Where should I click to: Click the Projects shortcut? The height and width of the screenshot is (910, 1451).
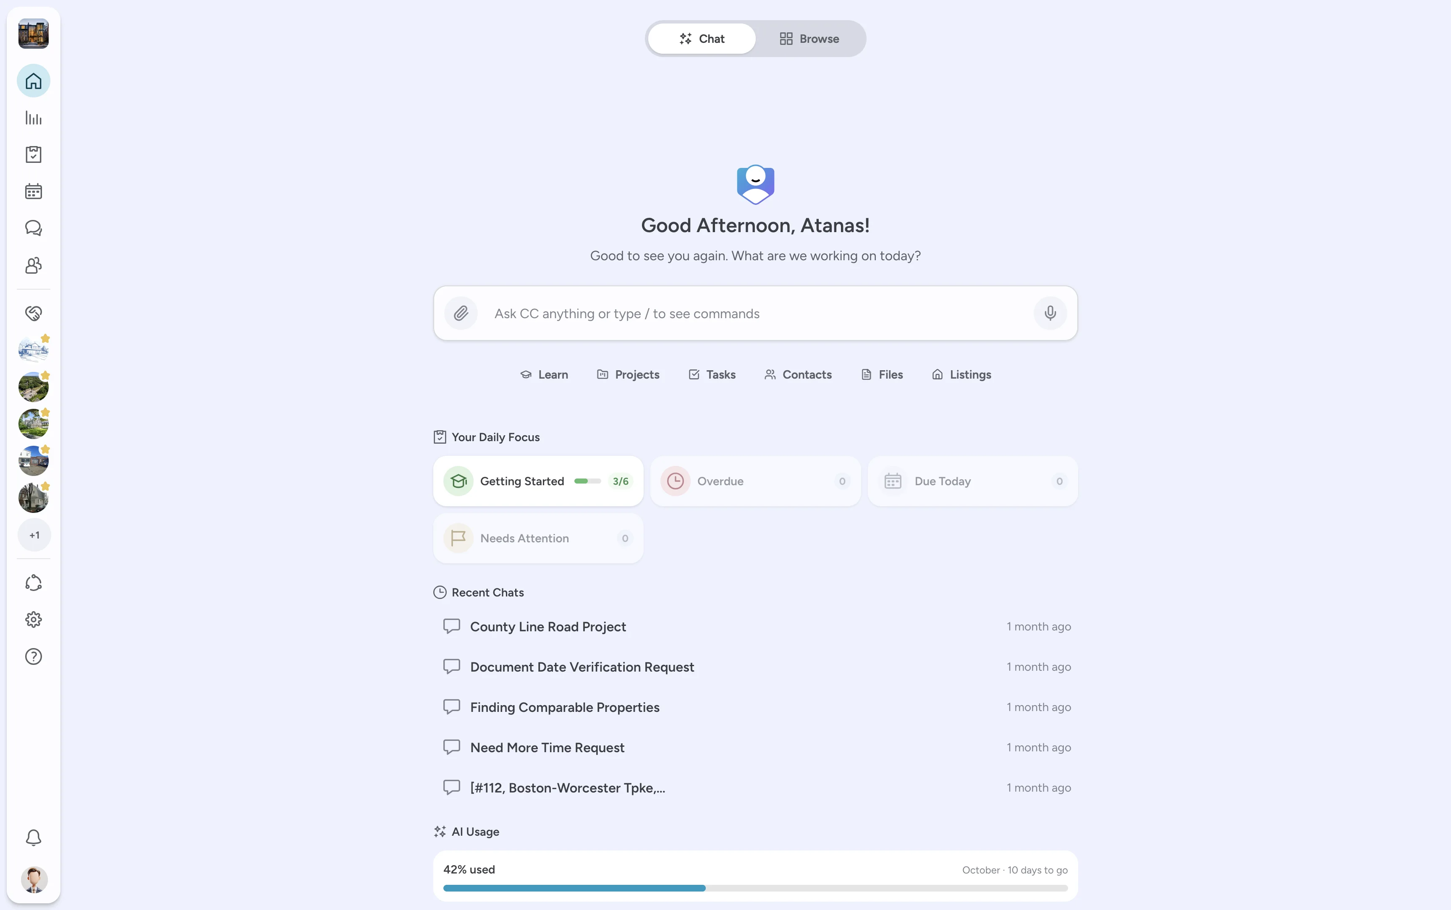coord(628,374)
